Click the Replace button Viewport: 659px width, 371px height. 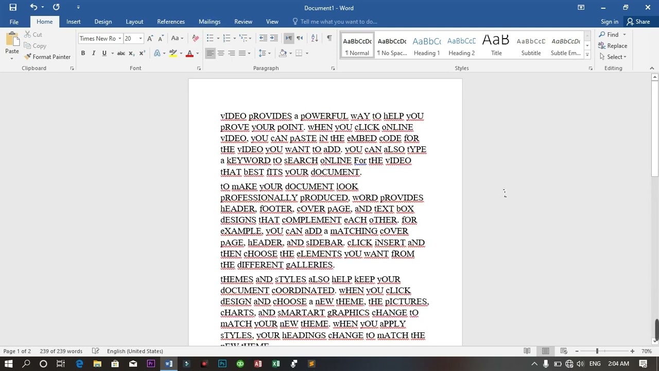coord(613,46)
